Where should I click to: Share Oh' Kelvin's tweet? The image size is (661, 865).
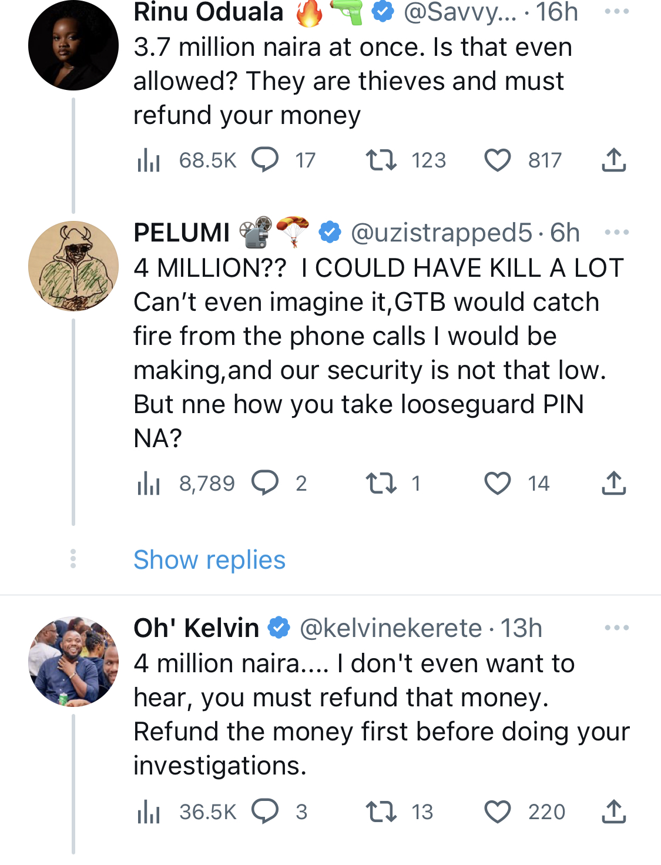613,812
